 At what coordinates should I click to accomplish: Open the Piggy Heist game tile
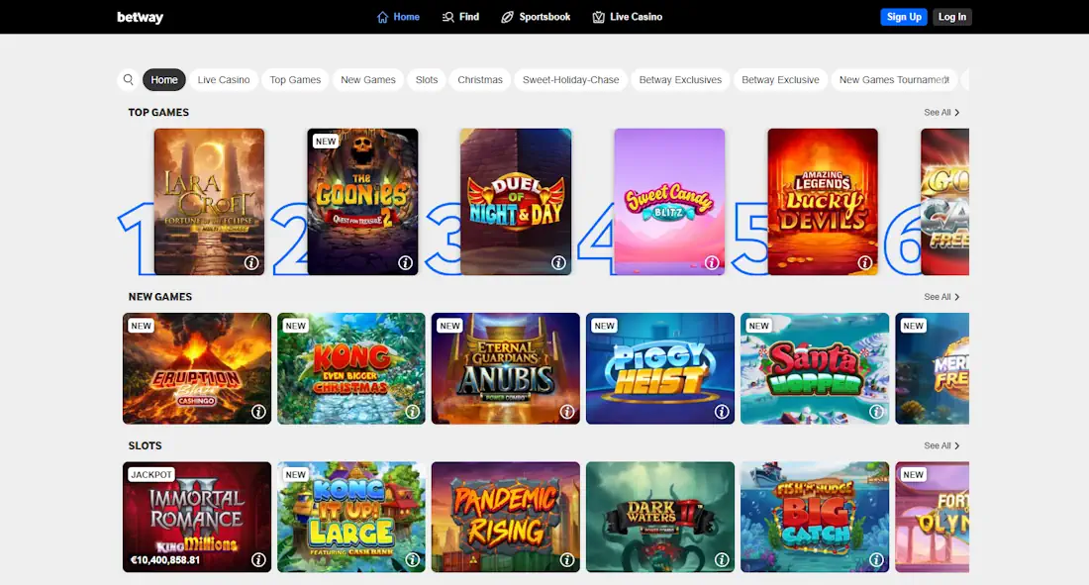click(x=659, y=368)
